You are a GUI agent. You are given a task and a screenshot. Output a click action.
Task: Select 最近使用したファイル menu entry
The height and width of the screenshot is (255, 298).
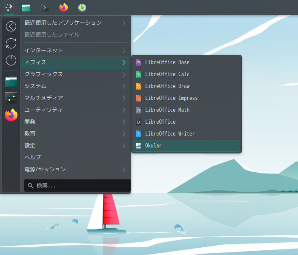click(x=76, y=34)
